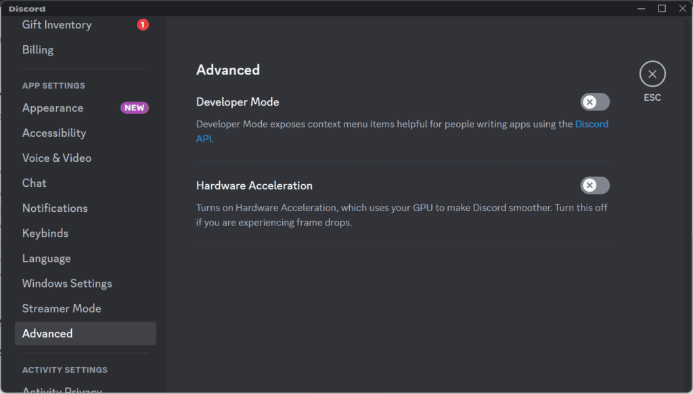Click the APP SETTINGS section header
Screen dimensions: 693x394
[x=53, y=86]
